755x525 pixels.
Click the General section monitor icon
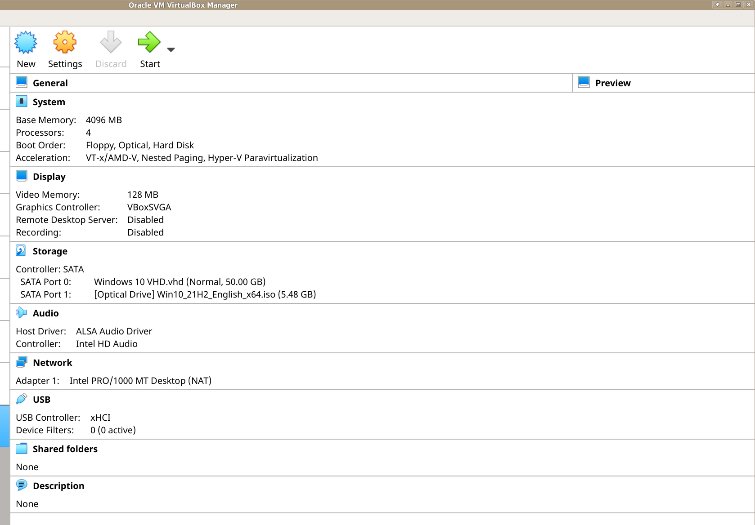click(x=22, y=82)
